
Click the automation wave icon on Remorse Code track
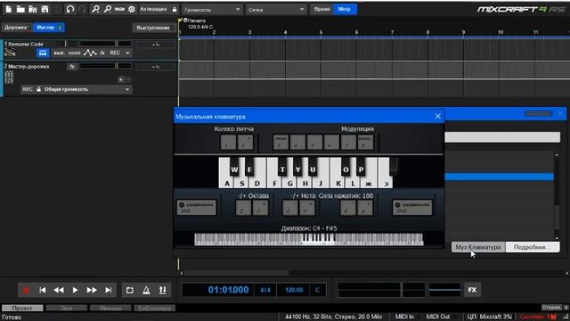click(90, 53)
